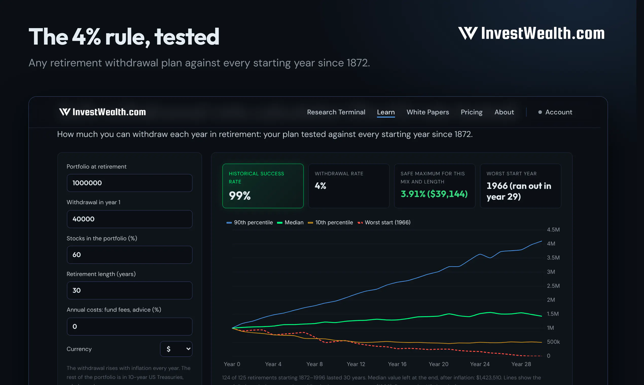This screenshot has height=385, width=644.
Task: Toggle the Worst start (1966) legend entry
Action: point(384,222)
